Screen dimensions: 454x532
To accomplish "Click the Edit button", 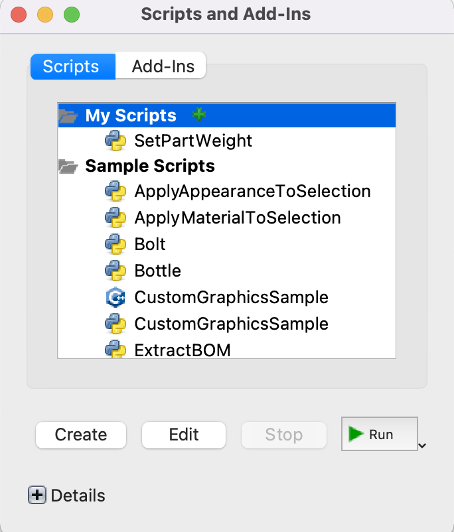I will coord(184,434).
